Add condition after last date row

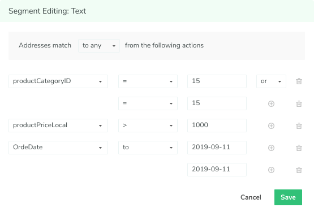(x=271, y=170)
